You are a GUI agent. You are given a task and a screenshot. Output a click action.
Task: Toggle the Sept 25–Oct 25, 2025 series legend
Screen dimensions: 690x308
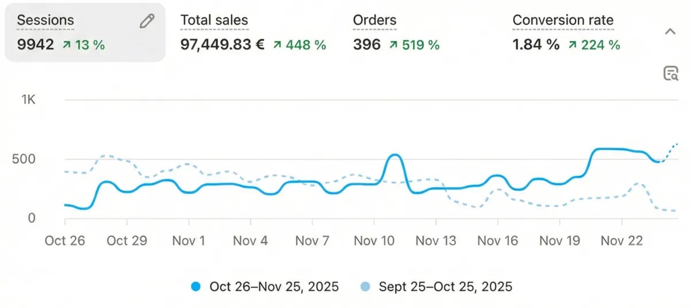(445, 286)
